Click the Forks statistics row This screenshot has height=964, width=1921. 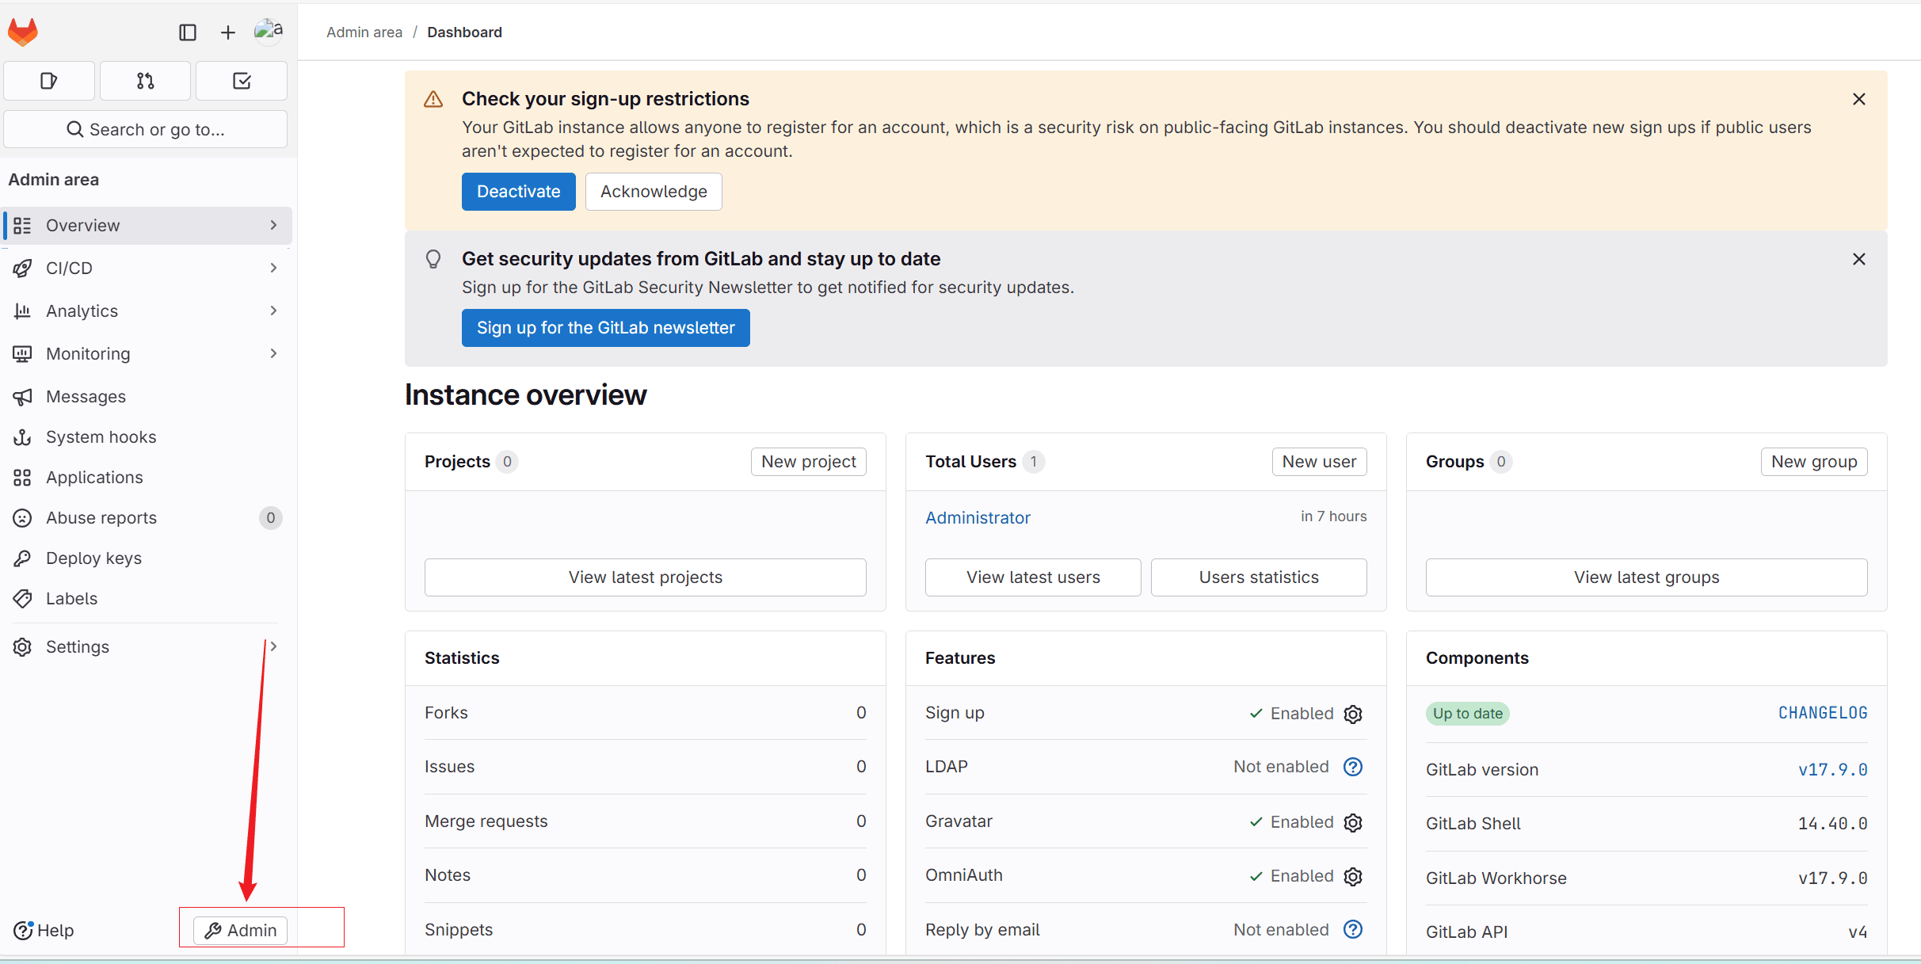pyautogui.click(x=646, y=713)
